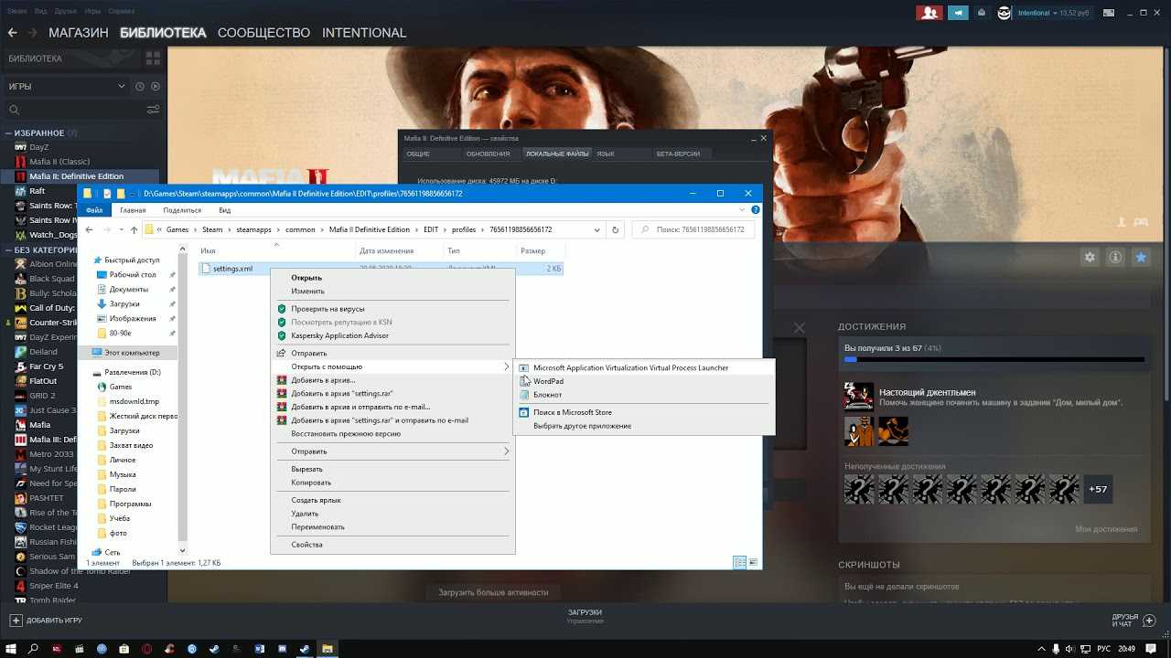Open Steam friends activity icon in header
Screen dimensions: 1171x658
(x=930, y=13)
